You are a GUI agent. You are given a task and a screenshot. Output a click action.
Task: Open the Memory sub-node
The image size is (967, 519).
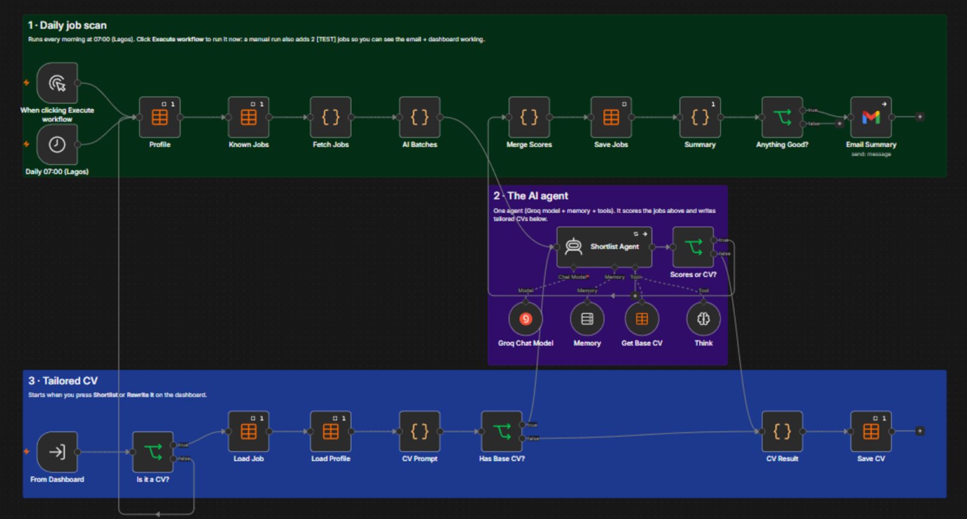point(587,319)
